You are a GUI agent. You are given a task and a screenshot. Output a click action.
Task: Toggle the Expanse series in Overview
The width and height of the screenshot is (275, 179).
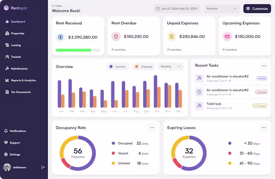pos(143,66)
